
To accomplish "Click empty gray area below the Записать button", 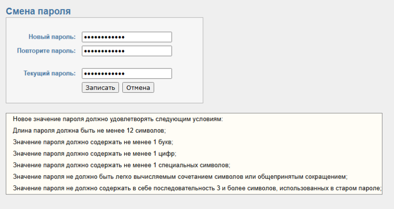I will pyautogui.click(x=100, y=98).
